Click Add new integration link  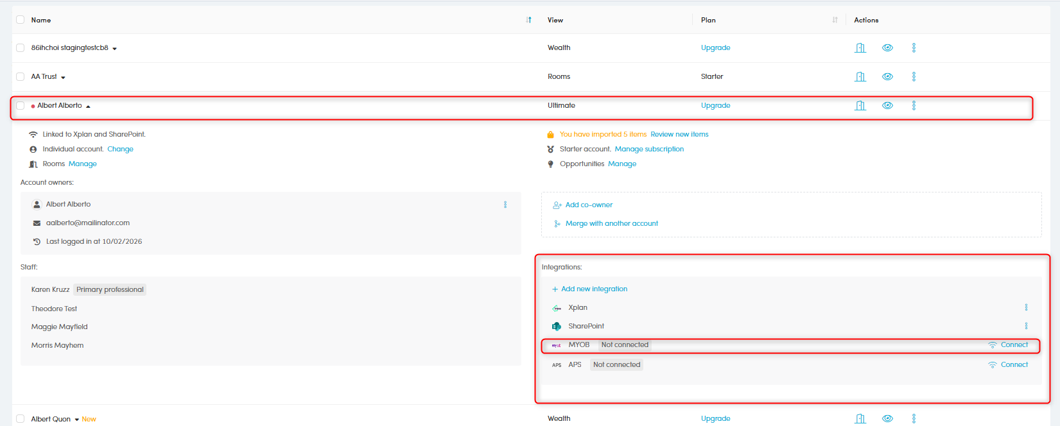(x=594, y=289)
